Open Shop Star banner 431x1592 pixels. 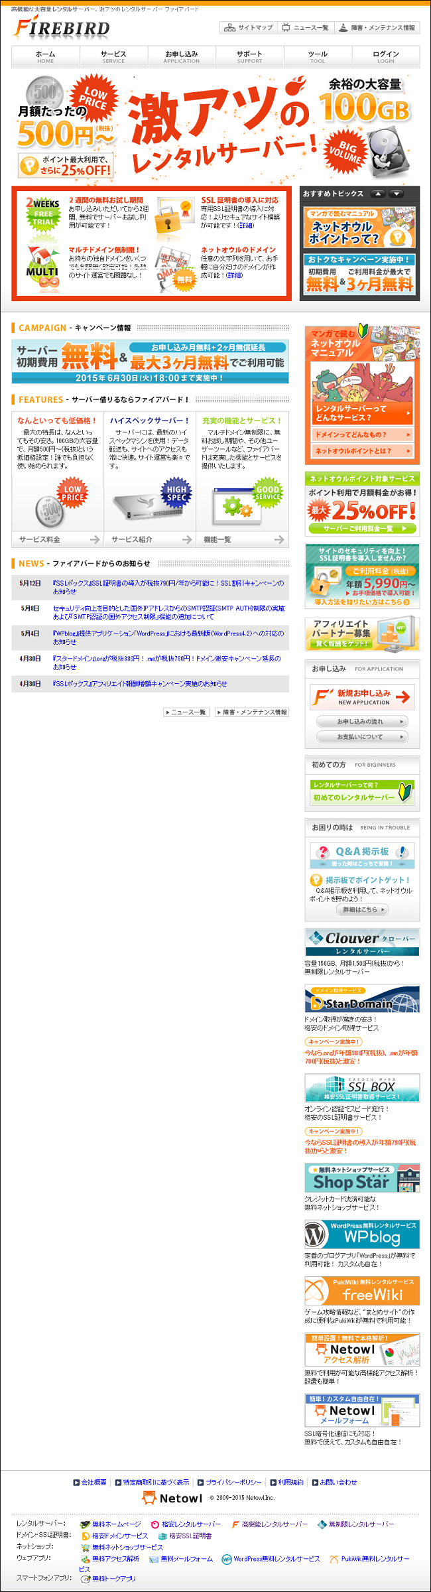(x=362, y=1179)
